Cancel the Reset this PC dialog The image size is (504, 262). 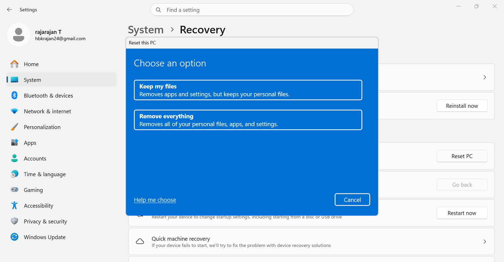coord(352,200)
